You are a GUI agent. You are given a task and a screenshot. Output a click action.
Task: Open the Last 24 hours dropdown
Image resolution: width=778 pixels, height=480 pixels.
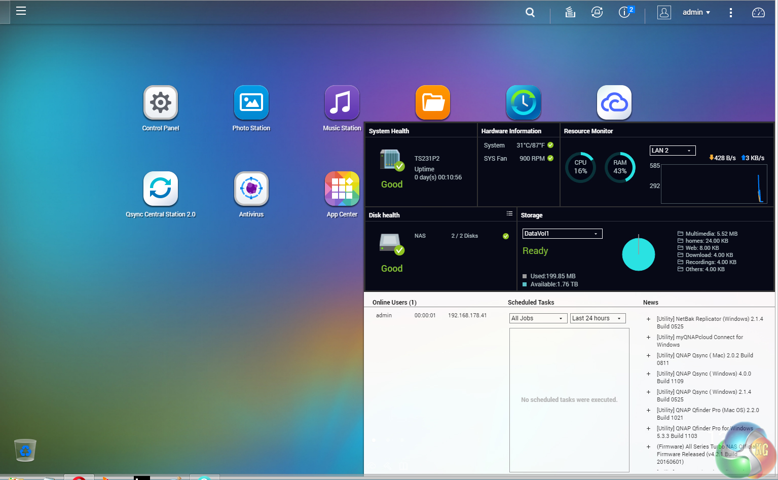pos(598,318)
